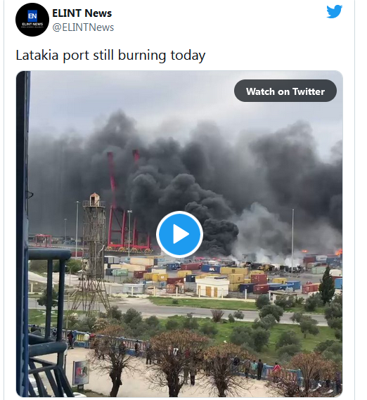Open the ELINT News profile avatar
367x400 pixels.
(32, 20)
